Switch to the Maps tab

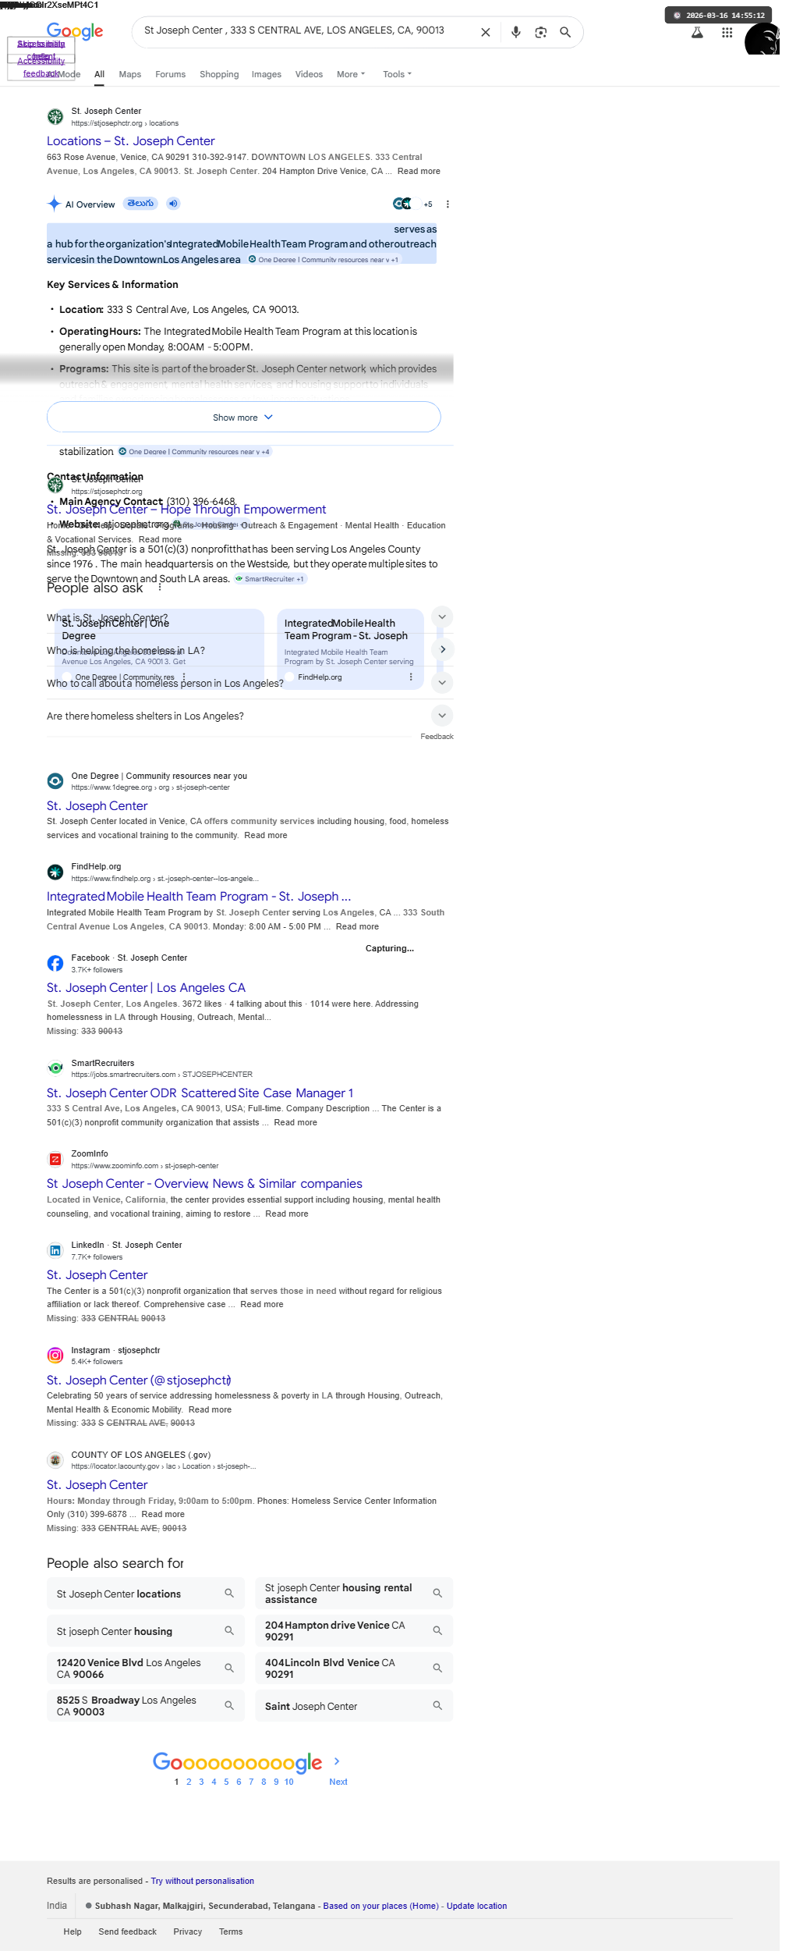pyautogui.click(x=130, y=74)
